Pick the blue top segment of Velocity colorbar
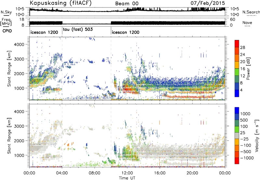 [237, 110]
